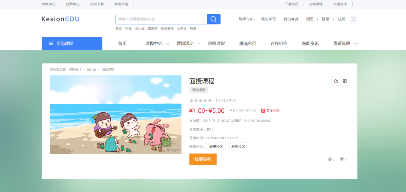Open 购课车(0) shopping cart
Image resolution: width=406 pixels, height=192 pixels.
(246, 19)
